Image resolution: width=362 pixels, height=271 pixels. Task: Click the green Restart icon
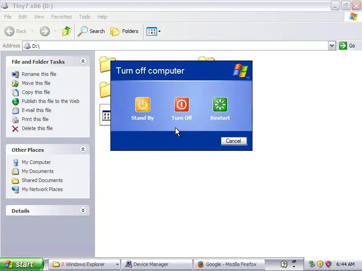[x=220, y=105]
